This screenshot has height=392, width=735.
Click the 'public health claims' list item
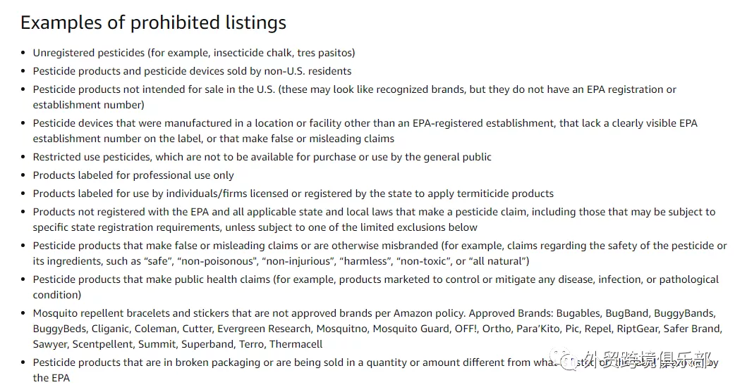tap(375, 287)
